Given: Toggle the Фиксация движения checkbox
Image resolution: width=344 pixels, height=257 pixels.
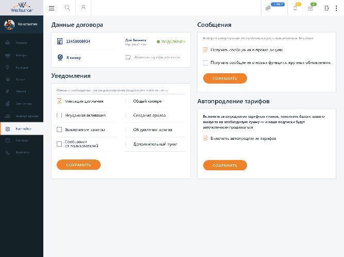Looking at the screenshot, I should click(x=59, y=101).
